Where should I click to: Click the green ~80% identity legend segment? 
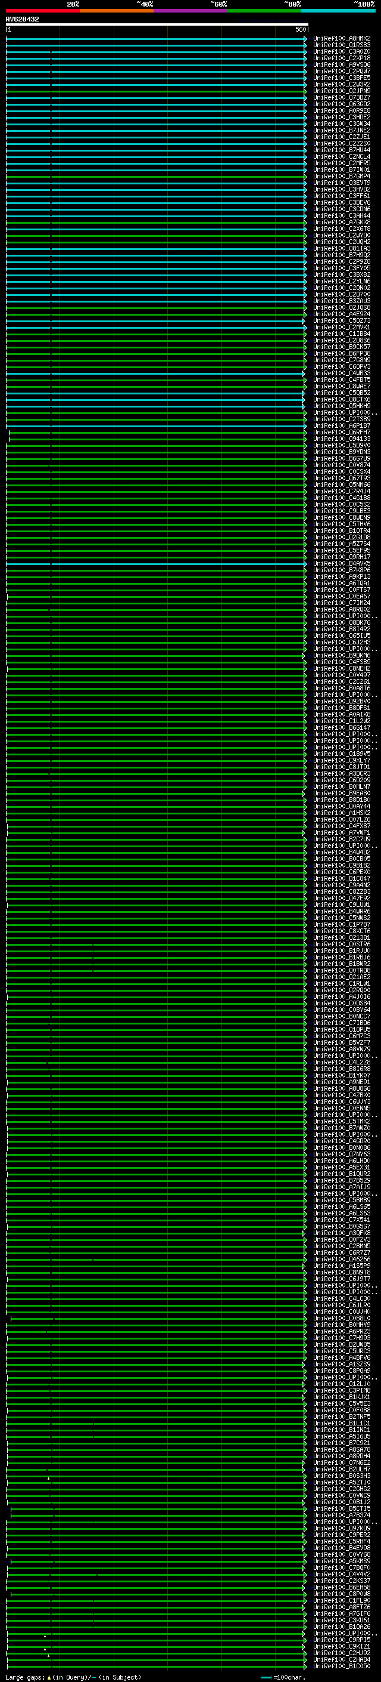click(x=264, y=11)
